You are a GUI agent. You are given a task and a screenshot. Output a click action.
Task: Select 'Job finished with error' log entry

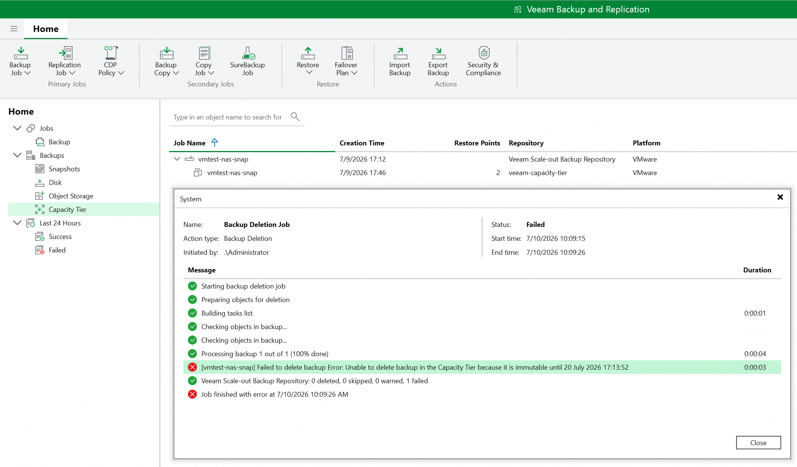pyautogui.click(x=482, y=394)
